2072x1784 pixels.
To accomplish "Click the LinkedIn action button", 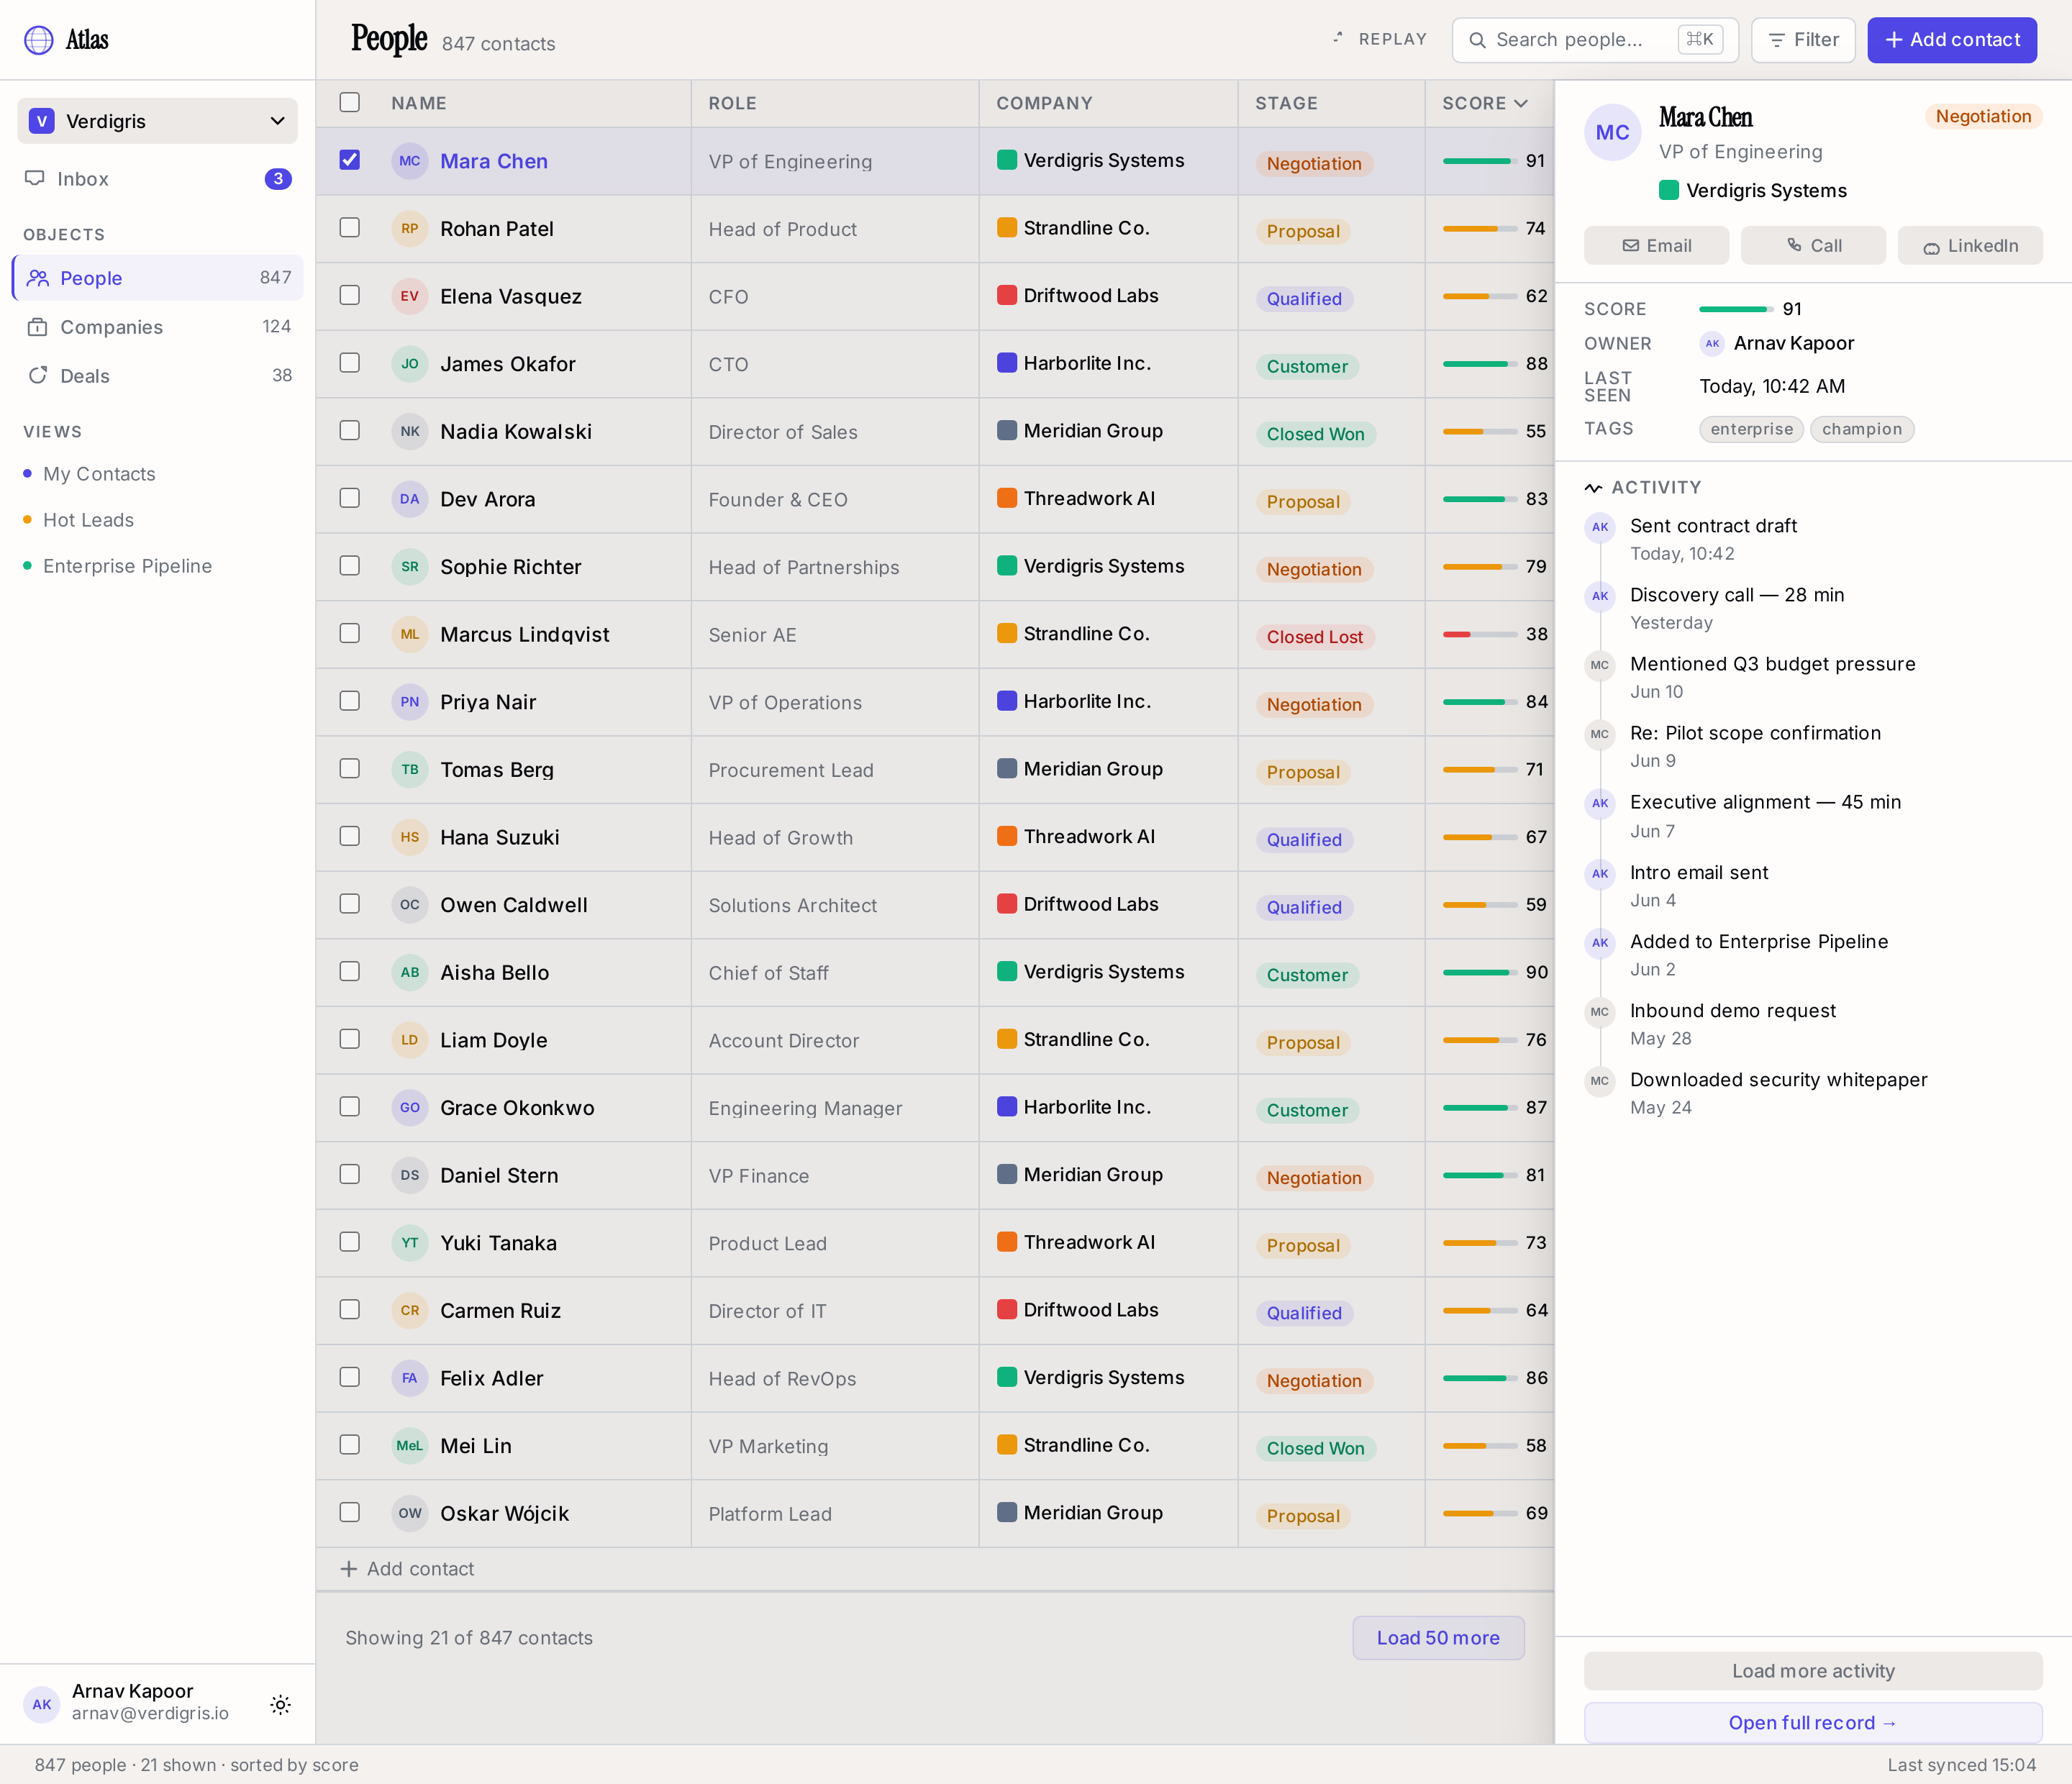I will point(1970,246).
